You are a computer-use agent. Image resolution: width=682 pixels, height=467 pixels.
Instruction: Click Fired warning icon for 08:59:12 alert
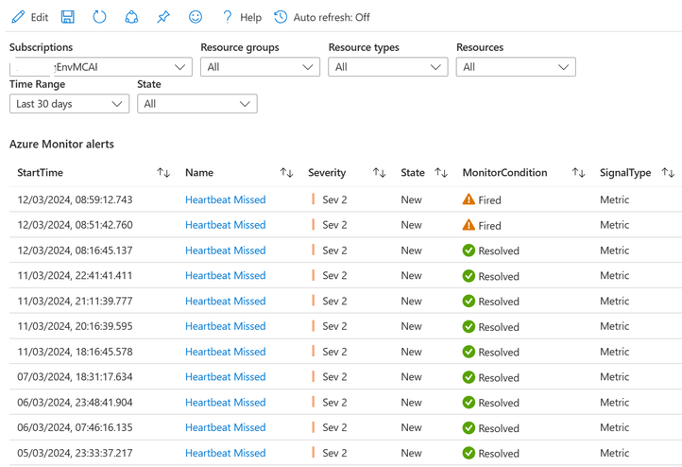469,199
